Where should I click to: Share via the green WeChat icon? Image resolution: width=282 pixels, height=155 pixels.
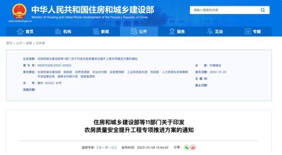pyautogui.click(x=187, y=147)
